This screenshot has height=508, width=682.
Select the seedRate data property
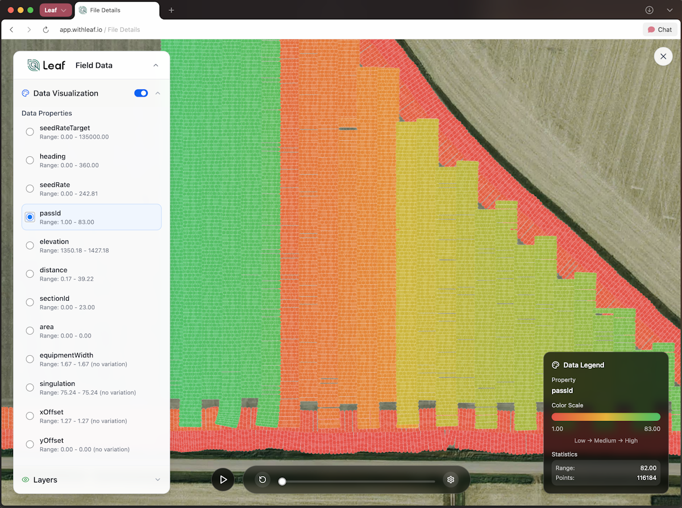click(30, 189)
